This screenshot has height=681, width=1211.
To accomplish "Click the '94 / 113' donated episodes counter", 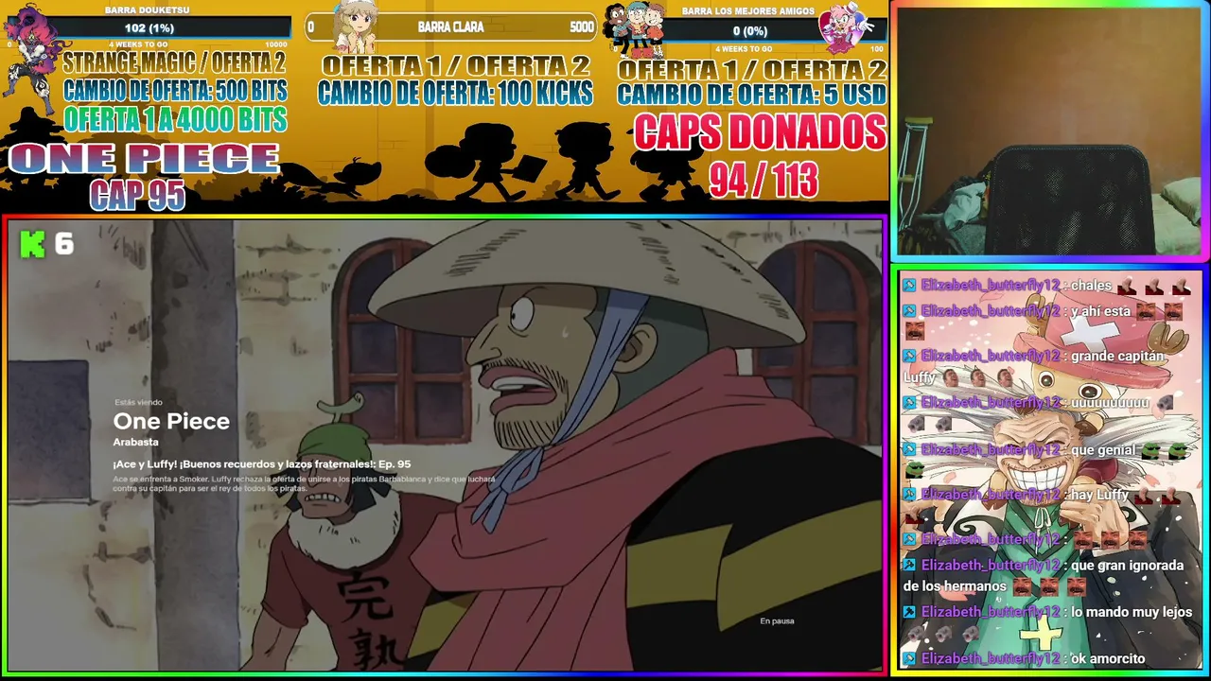I will [x=763, y=179].
